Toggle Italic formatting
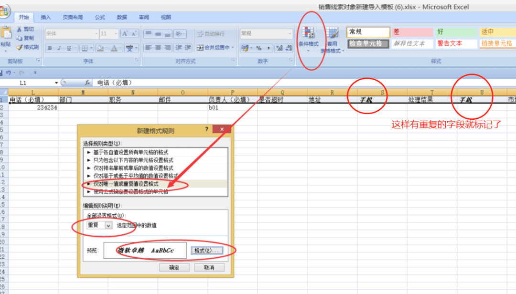The height and width of the screenshot is (294, 516). click(x=59, y=48)
